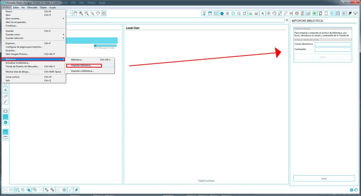This screenshot has width=361, height=196.
Task: Open the Shear slanted-shape icon
Action: coord(286,13)
